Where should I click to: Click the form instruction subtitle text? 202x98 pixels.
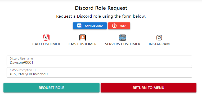pos(101,16)
